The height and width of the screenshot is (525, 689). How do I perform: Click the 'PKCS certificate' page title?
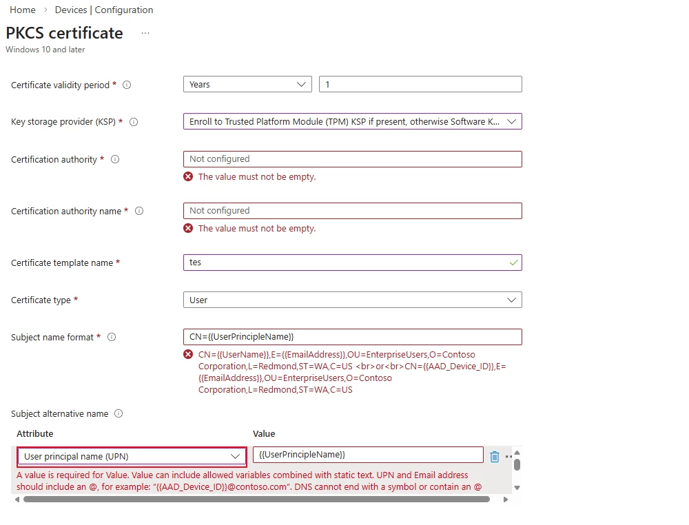point(65,33)
